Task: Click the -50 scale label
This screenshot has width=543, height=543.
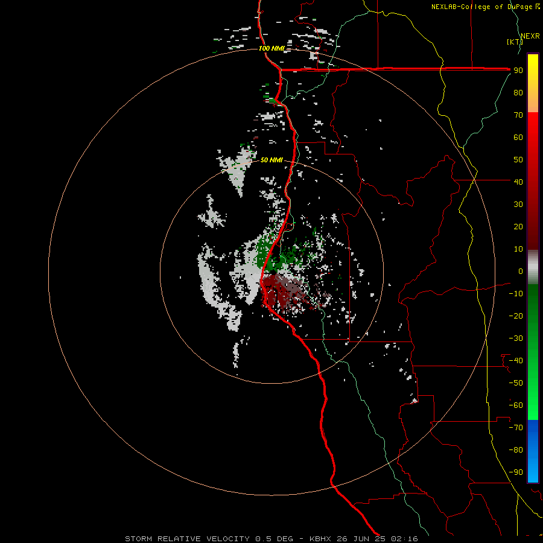Action: click(x=516, y=383)
